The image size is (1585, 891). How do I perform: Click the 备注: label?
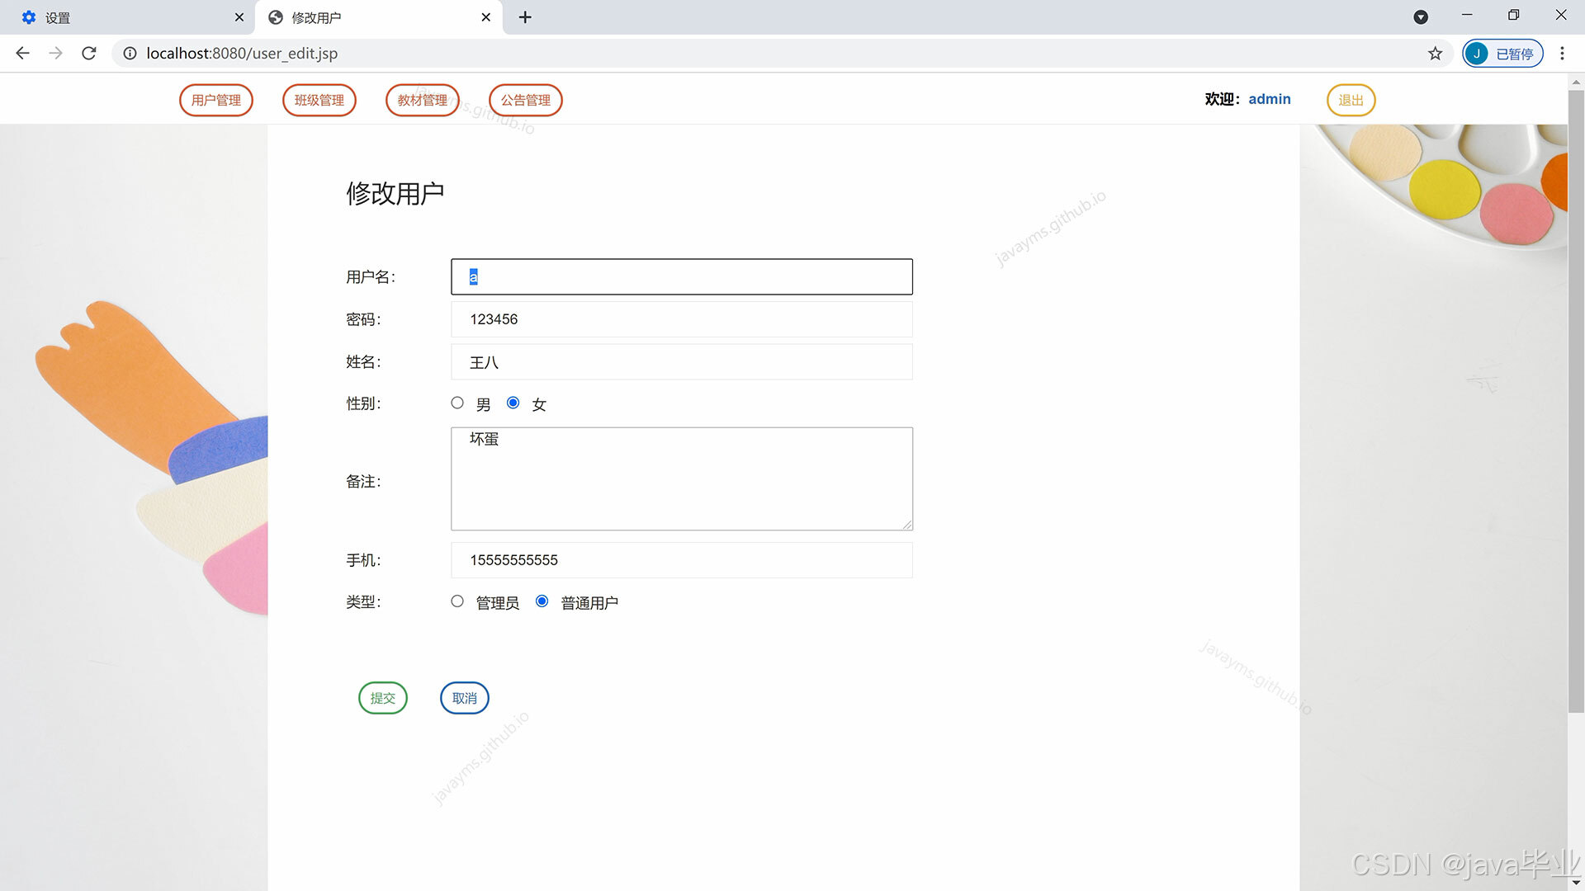363,482
